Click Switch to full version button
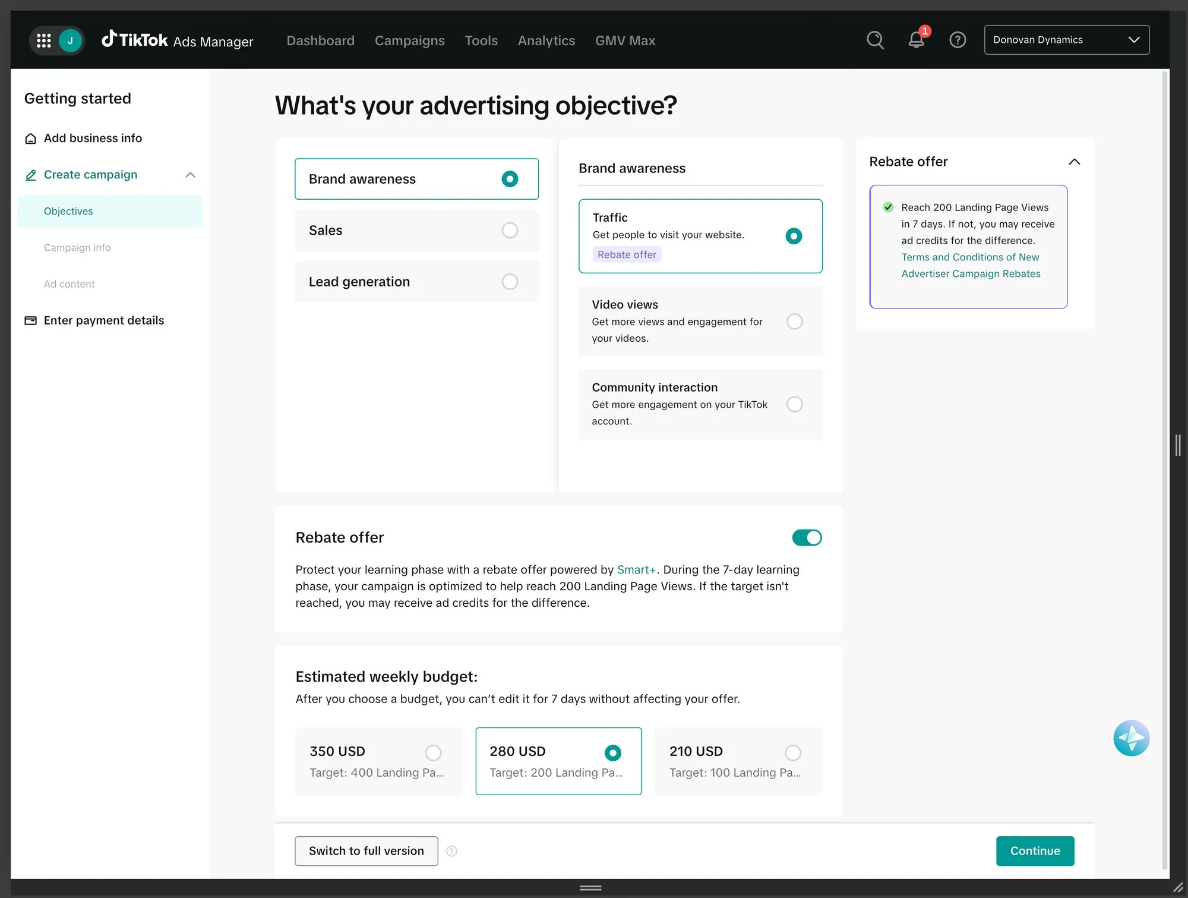The height and width of the screenshot is (898, 1188). [366, 851]
